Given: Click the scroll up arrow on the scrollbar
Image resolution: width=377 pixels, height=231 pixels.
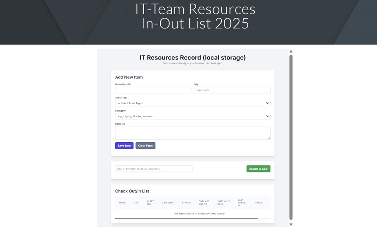Looking at the screenshot, I should [291, 51].
